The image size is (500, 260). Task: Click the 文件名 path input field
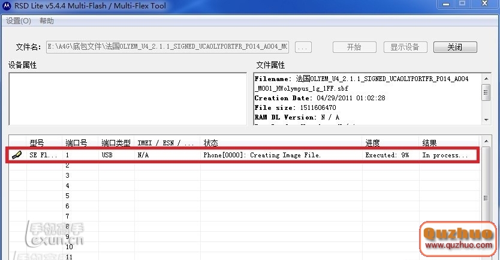167,47
